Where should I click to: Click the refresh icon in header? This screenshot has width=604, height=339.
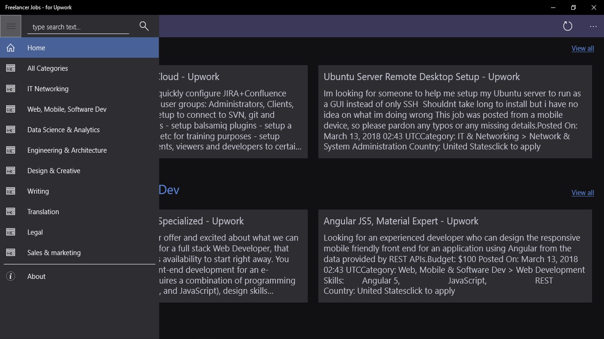[567, 26]
